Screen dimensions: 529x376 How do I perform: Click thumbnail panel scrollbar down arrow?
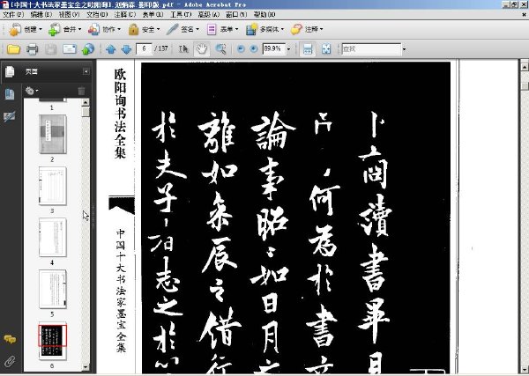pyautogui.click(x=86, y=367)
